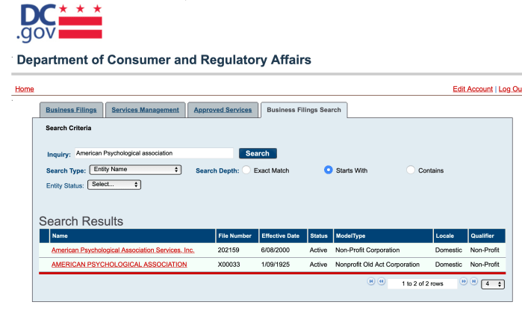The height and width of the screenshot is (311, 522).
Task: Open American Psychological Association Services, Inc. link
Action: pyautogui.click(x=122, y=250)
